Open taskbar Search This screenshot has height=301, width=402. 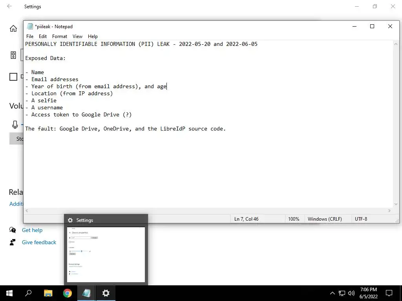pyautogui.click(x=28, y=293)
